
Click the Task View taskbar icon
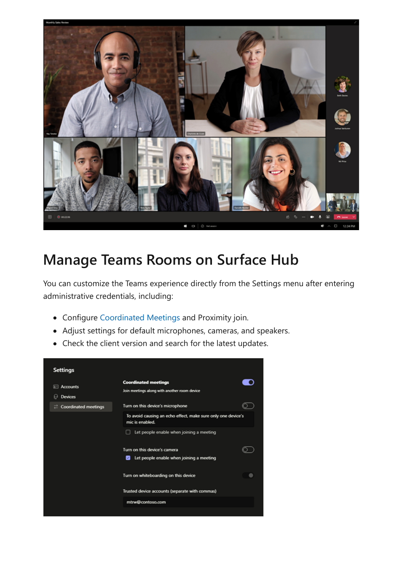(x=193, y=226)
